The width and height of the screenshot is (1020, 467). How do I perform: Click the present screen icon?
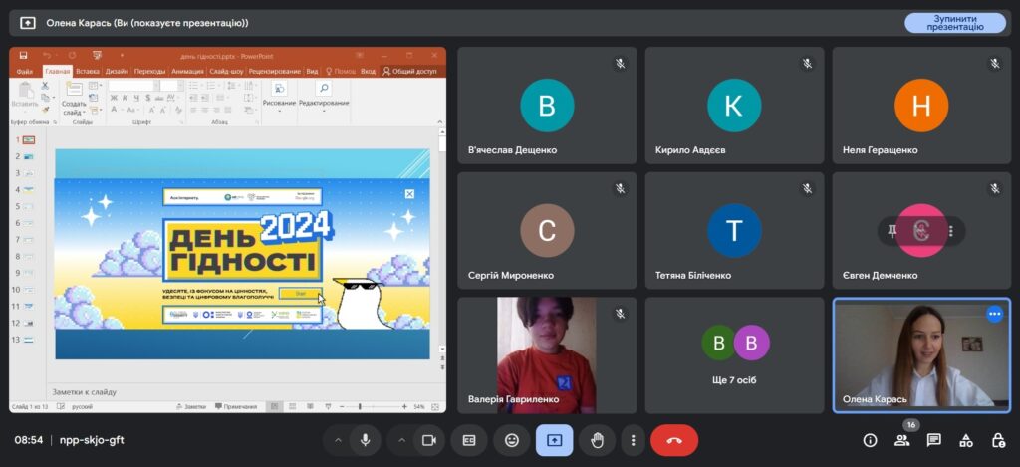click(x=554, y=440)
